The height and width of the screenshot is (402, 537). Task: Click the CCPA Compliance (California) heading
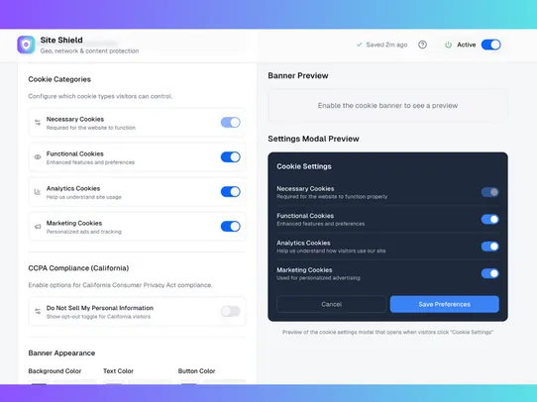[x=78, y=268]
